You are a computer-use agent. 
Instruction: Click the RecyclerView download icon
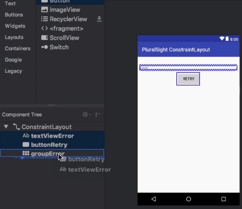pyautogui.click(x=99, y=19)
